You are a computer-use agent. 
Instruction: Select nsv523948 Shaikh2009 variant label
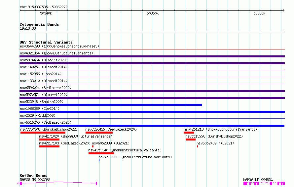click(42, 102)
